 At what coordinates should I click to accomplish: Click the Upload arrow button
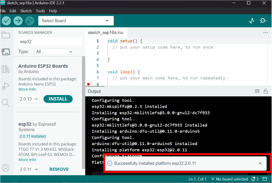coord(18,21)
